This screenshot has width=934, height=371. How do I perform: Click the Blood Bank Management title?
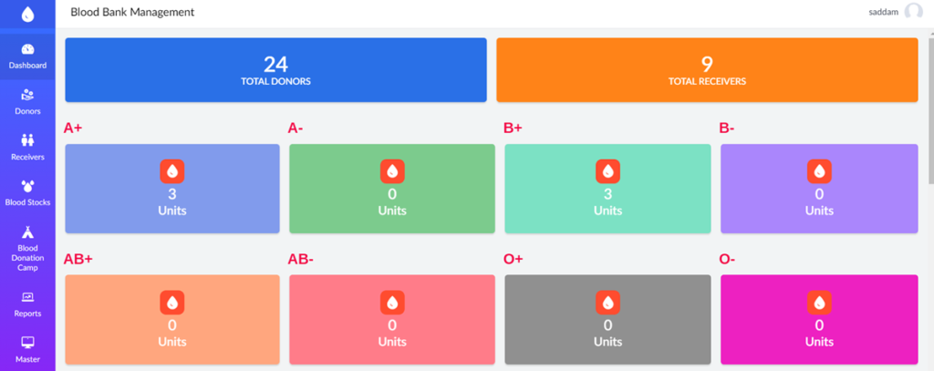[132, 13]
